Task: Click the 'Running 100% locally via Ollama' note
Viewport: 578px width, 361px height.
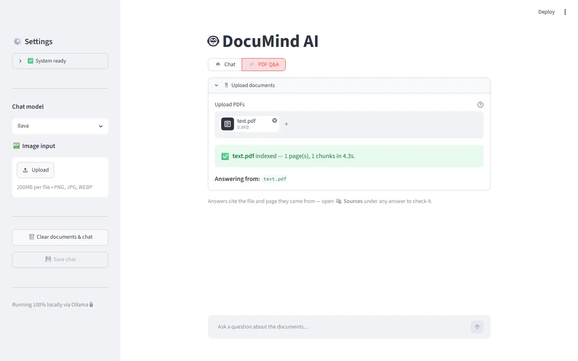Action: [53, 305]
